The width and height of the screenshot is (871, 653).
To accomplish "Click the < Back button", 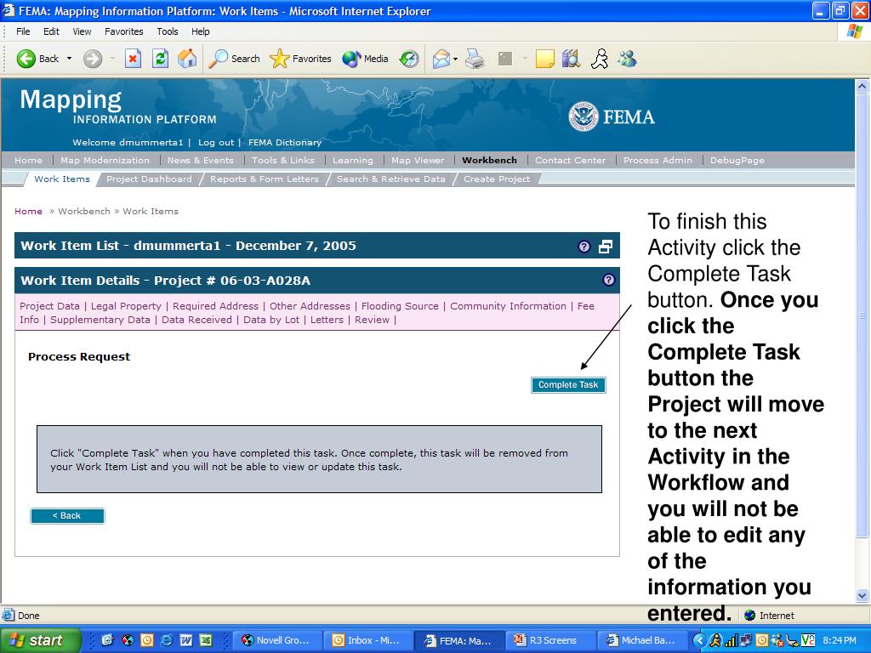I will [x=67, y=516].
